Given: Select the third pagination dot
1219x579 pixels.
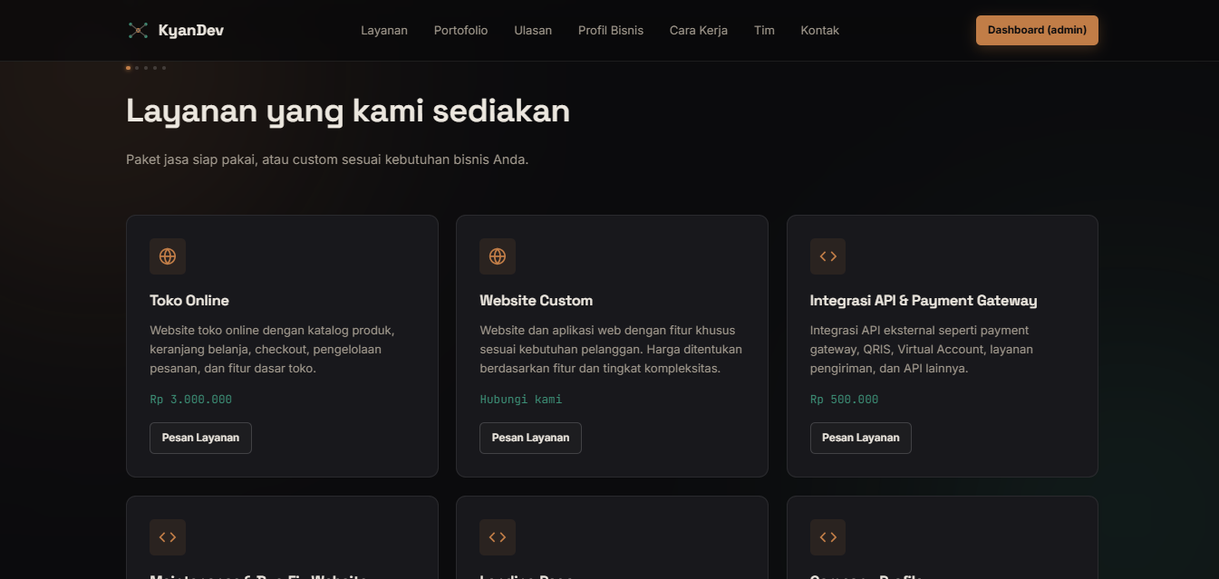Looking at the screenshot, I should [146, 68].
